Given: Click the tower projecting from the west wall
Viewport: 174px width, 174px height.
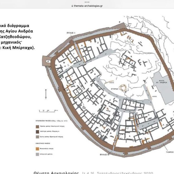Looking at the screenshot, I should click(46, 61).
